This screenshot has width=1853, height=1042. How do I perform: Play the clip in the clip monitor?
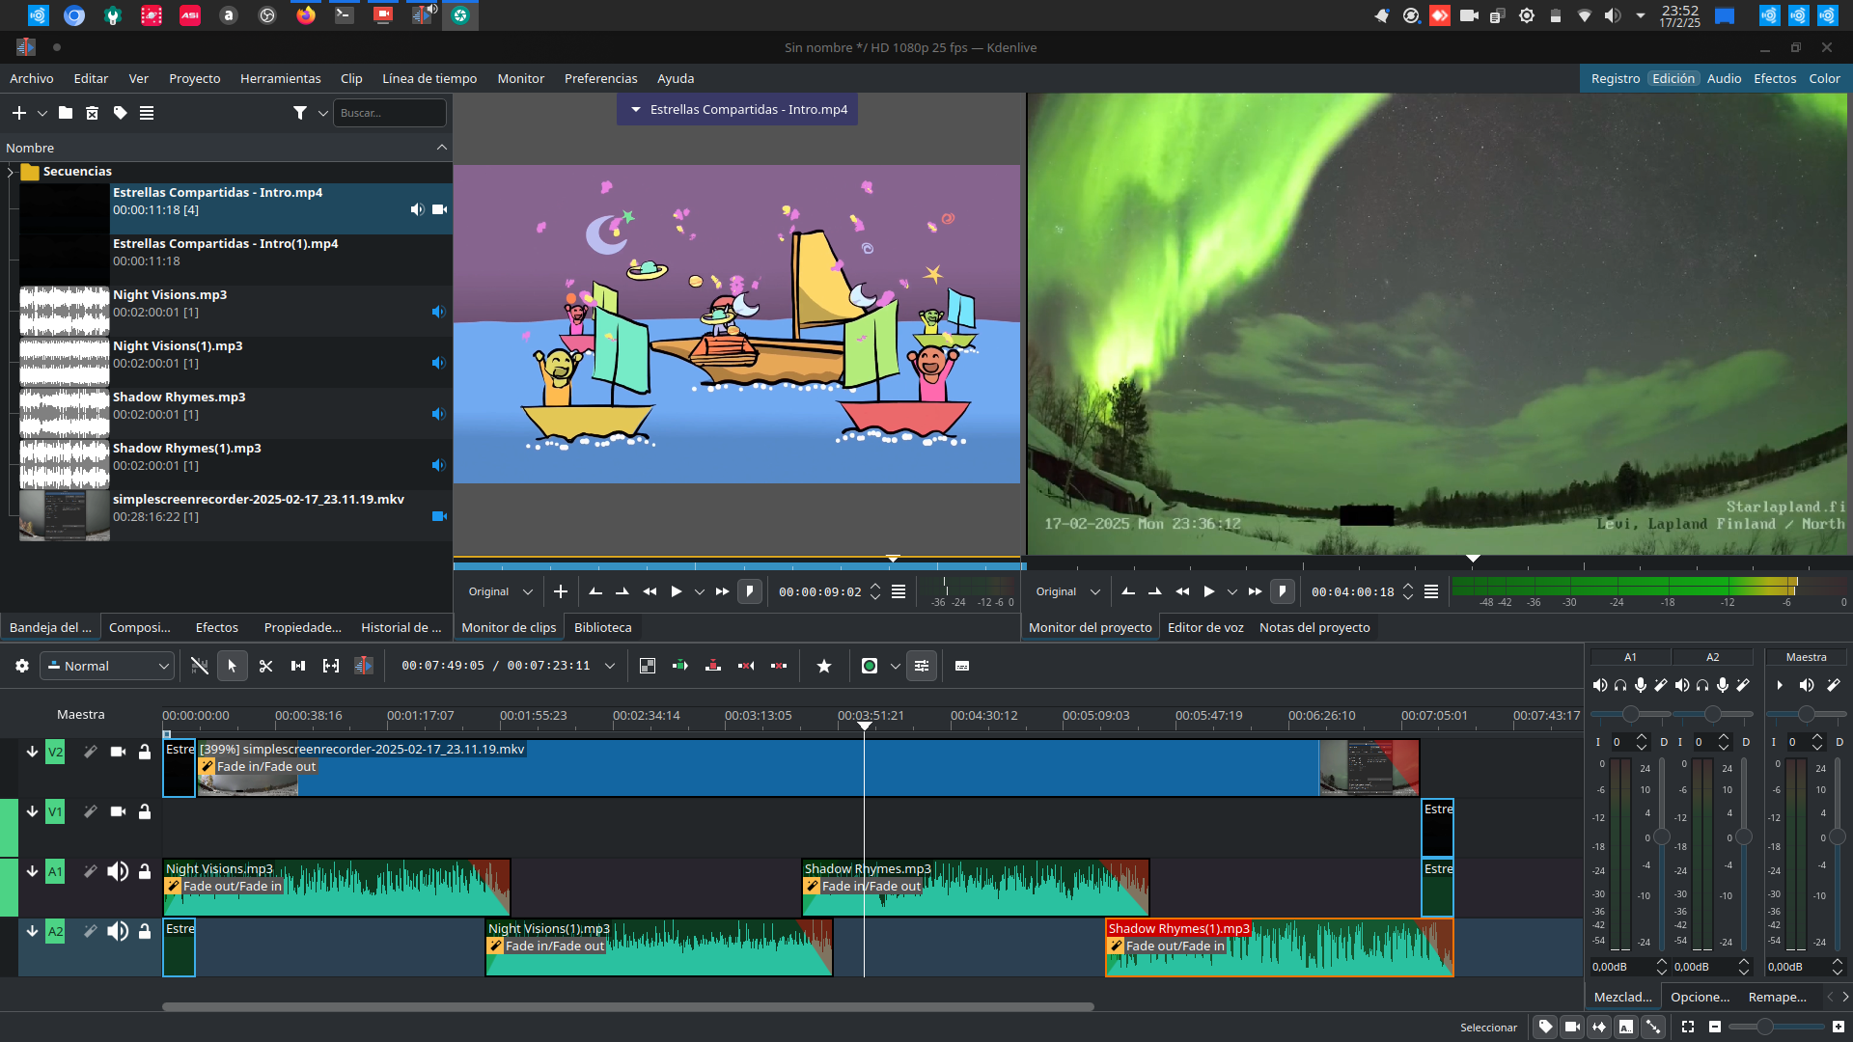coord(677,591)
